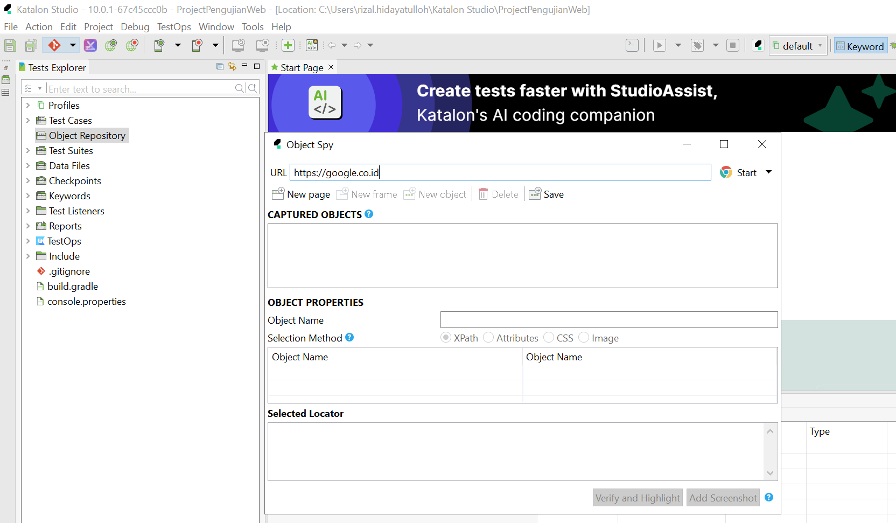Switch to the Keyword perspective button
Image resolution: width=896 pixels, height=523 pixels.
pyautogui.click(x=860, y=46)
